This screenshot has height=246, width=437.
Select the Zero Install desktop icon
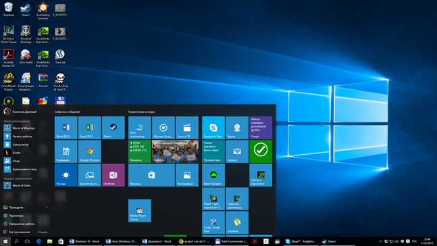[x=26, y=57]
